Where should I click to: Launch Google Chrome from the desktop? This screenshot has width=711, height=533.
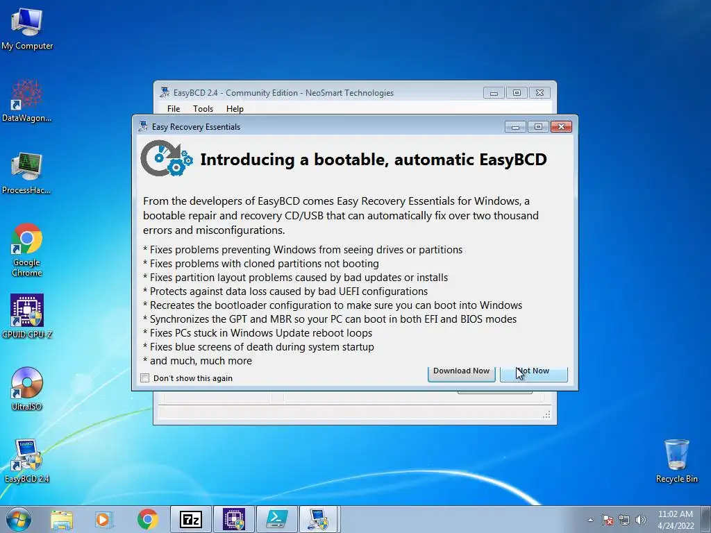27,249
